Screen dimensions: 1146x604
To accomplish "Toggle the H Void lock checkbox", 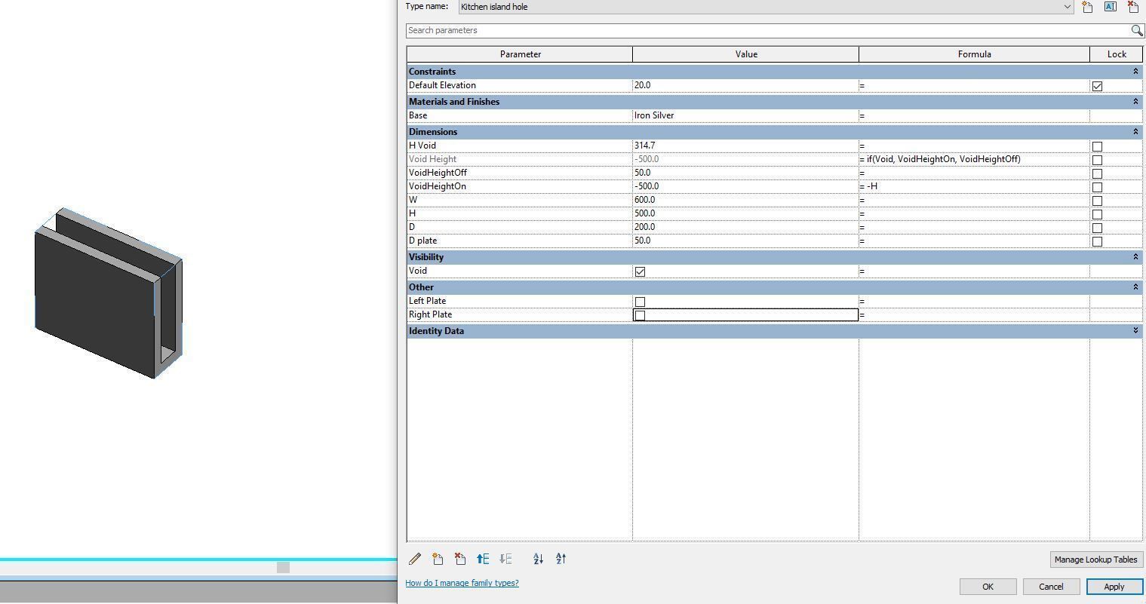I will (1097, 146).
